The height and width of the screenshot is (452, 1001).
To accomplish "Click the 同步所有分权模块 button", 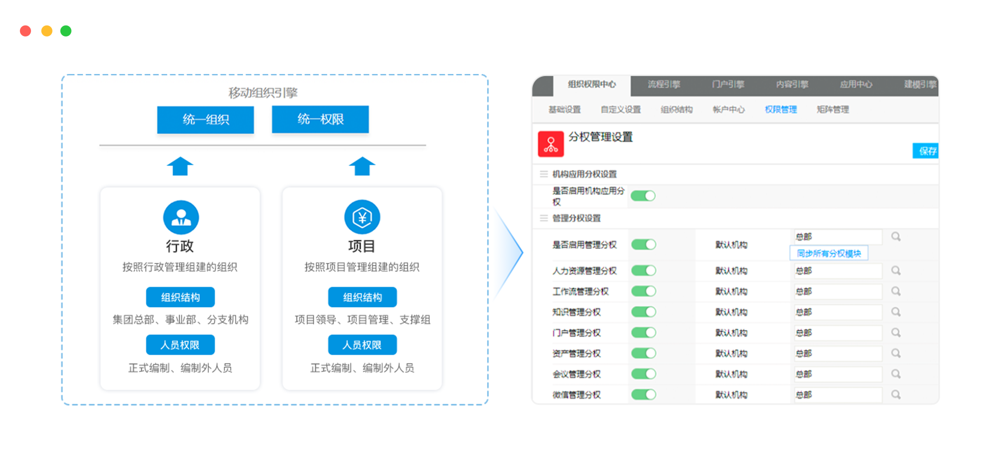I will pyautogui.click(x=828, y=253).
